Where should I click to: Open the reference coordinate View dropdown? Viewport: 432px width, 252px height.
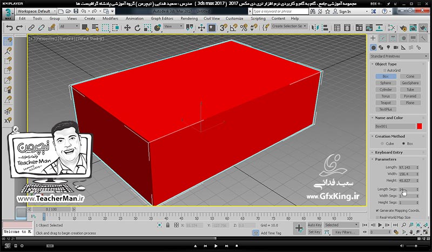click(173, 26)
